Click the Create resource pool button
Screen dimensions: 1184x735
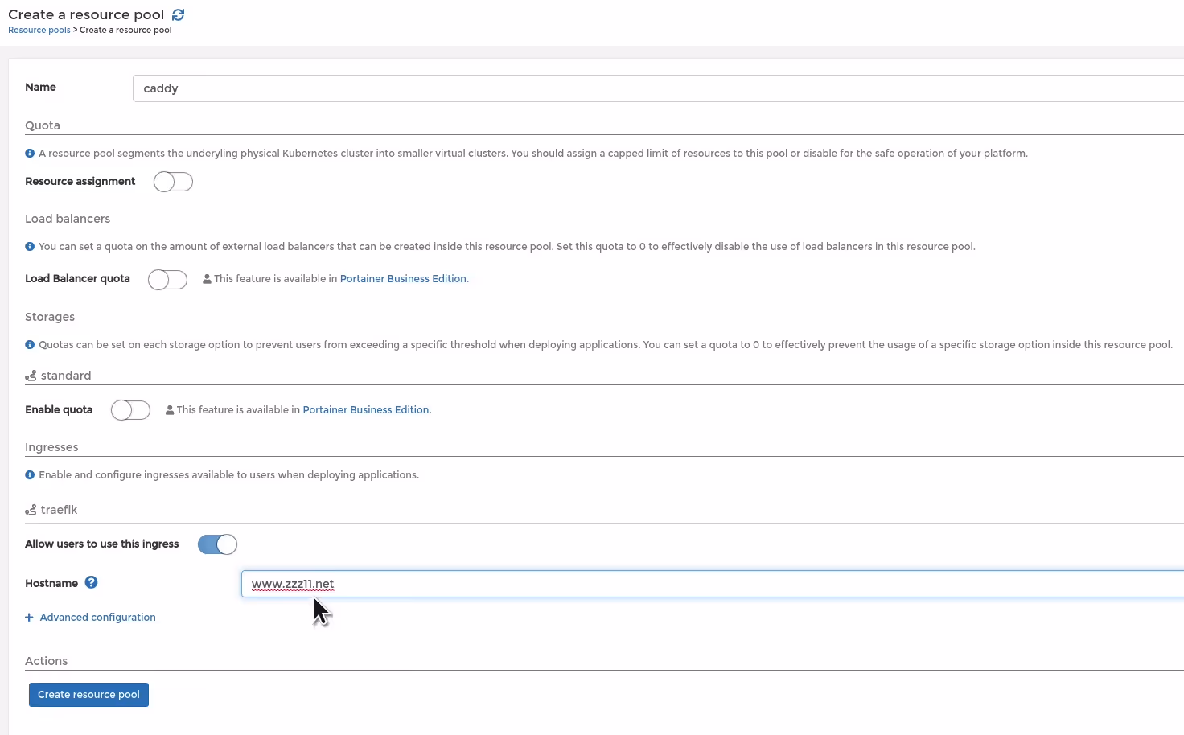[88, 695]
